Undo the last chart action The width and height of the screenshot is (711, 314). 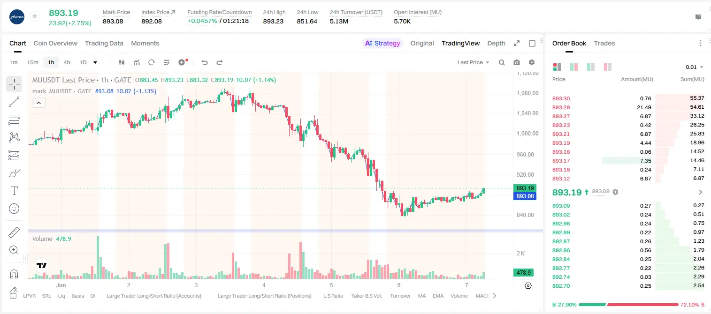click(205, 62)
